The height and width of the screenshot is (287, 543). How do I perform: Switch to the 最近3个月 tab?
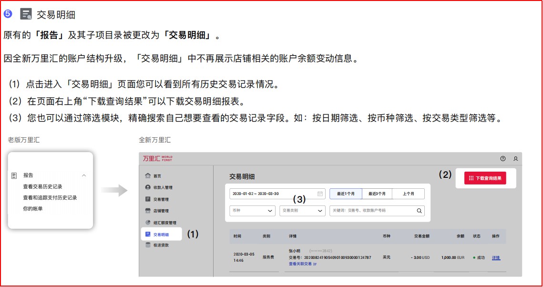(x=377, y=194)
